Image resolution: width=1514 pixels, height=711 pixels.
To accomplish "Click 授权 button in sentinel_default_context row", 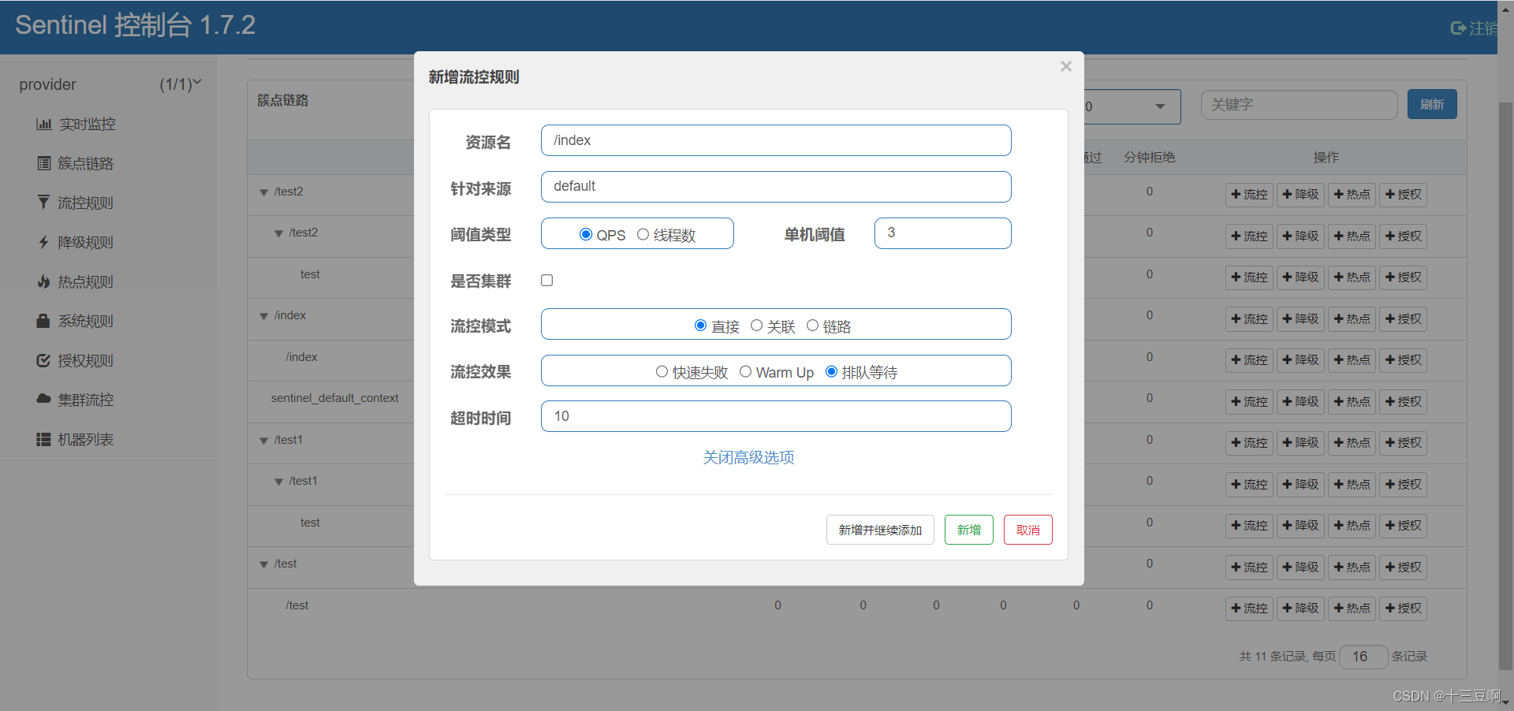I will pos(1403,402).
